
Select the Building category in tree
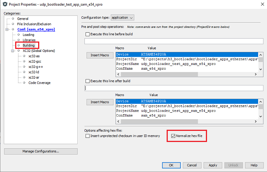pos(29,45)
